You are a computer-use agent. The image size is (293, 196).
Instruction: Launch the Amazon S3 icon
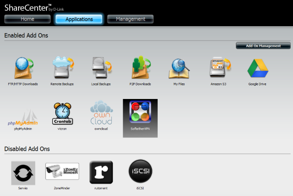220,67
